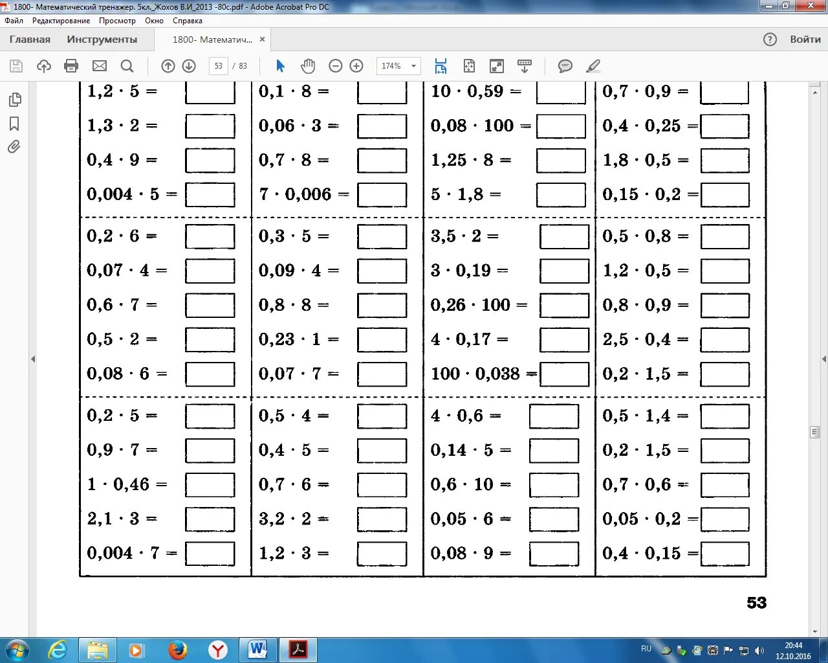828x663 pixels.
Task: Click the read mode keyboard icon
Action: click(525, 66)
